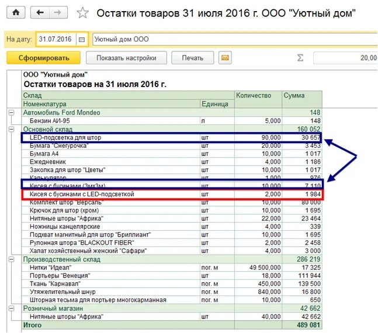The image size is (378, 333).
Task: Focus the date field 31.07.2016
Action: tap(56, 39)
